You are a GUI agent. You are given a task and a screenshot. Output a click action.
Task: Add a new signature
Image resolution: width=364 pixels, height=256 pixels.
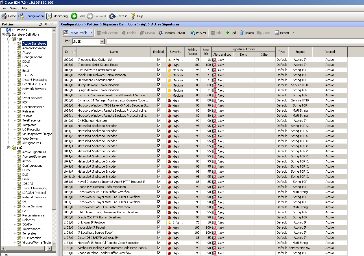coord(231,33)
